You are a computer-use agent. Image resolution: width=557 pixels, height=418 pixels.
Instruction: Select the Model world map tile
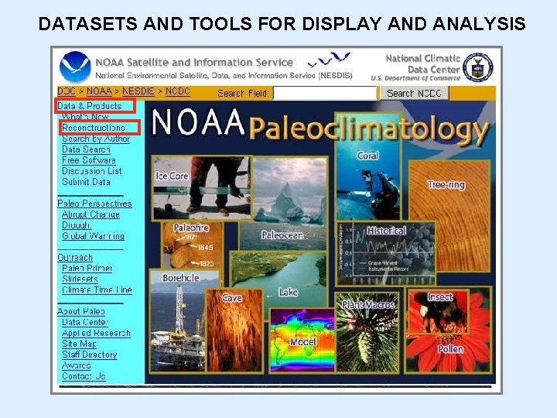[x=302, y=340]
